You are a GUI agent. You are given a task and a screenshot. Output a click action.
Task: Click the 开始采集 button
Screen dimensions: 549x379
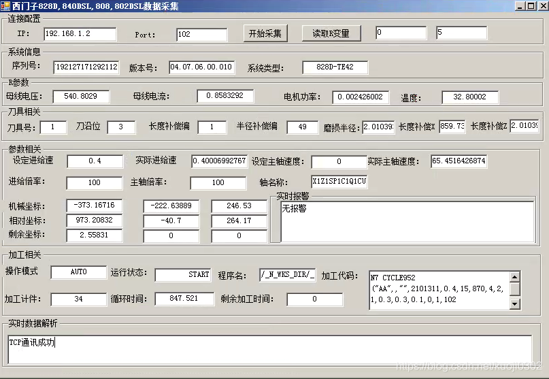pyautogui.click(x=265, y=33)
